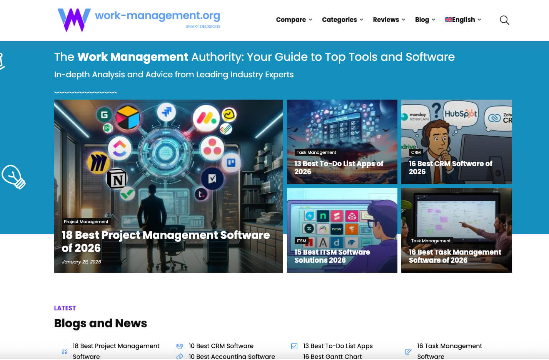Screen dimensions: 549x360
Task: Expand the Compare dropdown menu
Action: click(294, 20)
